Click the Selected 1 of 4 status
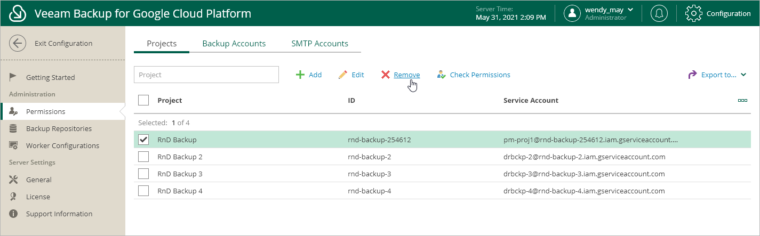Image resolution: width=760 pixels, height=236 pixels. point(164,123)
